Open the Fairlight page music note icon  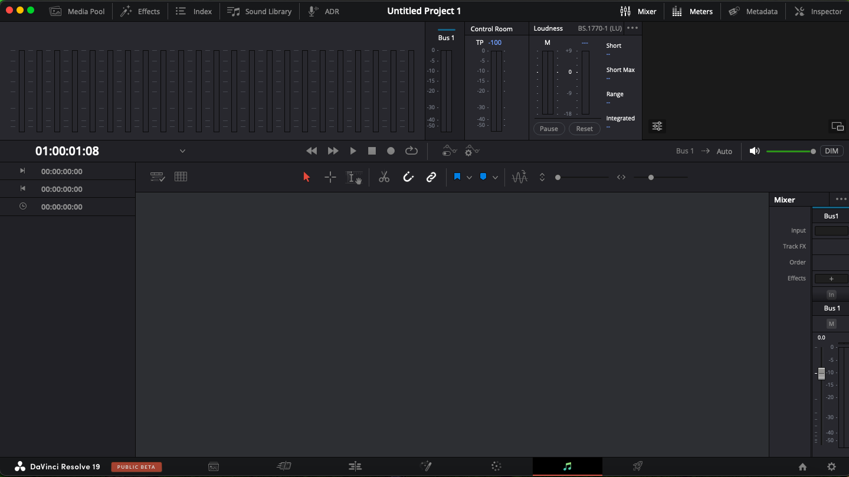click(x=568, y=466)
